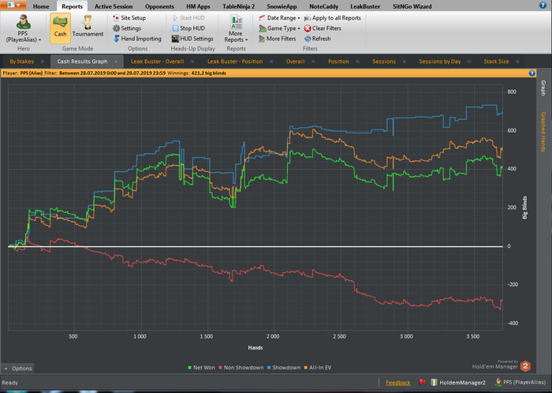Screen dimensions: 552x393
Task: Open More Filters
Action: [278, 39]
